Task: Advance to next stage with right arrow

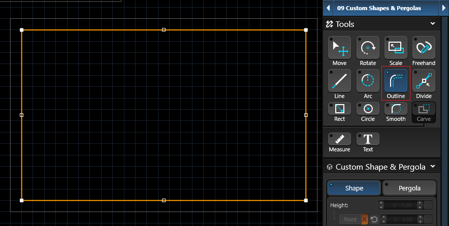Action: [443, 8]
